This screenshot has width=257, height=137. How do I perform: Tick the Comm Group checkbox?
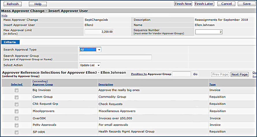[16, 97]
